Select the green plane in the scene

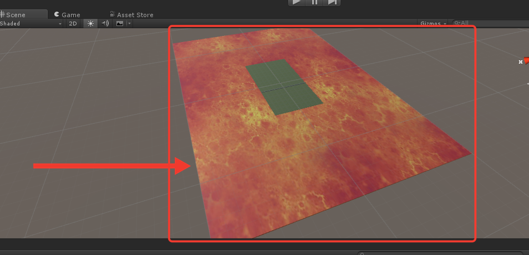(x=284, y=87)
